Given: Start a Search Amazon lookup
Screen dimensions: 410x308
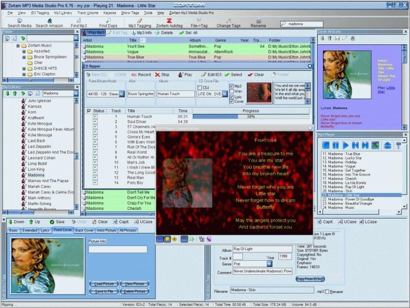Looking at the screenshot, I should click(x=50, y=23).
